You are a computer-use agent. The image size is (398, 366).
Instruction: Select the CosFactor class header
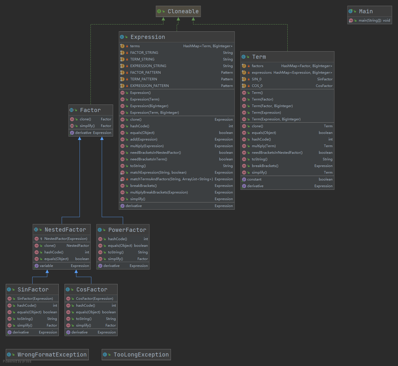(91, 289)
